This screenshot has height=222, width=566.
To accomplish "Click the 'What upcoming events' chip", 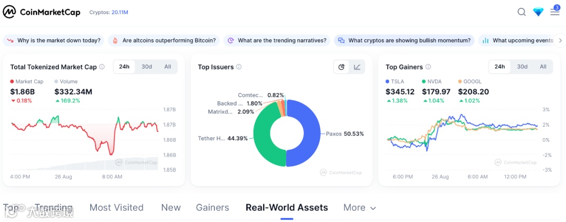I will [x=517, y=40].
